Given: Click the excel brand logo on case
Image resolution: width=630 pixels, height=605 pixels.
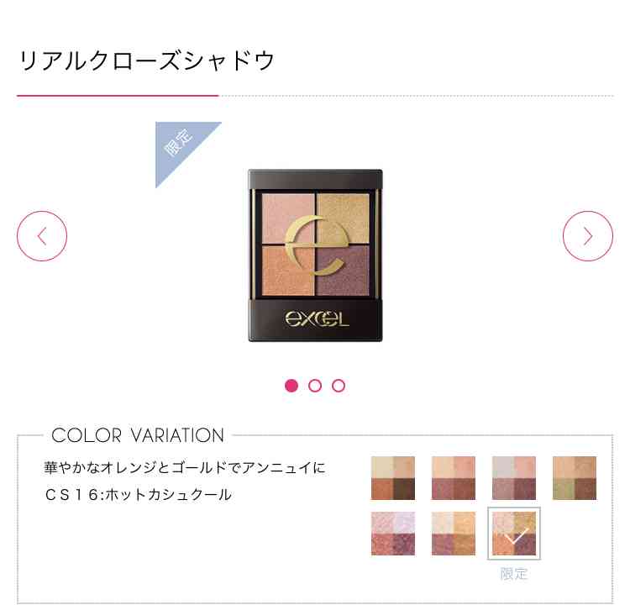Looking at the screenshot, I should (x=317, y=319).
